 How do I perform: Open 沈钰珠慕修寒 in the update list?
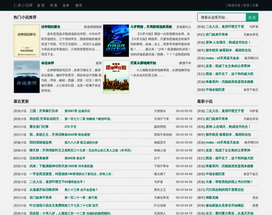pyautogui.click(x=39, y=158)
